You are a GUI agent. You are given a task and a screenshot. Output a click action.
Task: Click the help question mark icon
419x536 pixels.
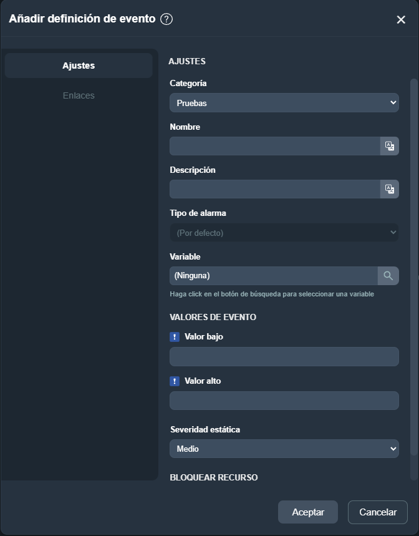166,19
